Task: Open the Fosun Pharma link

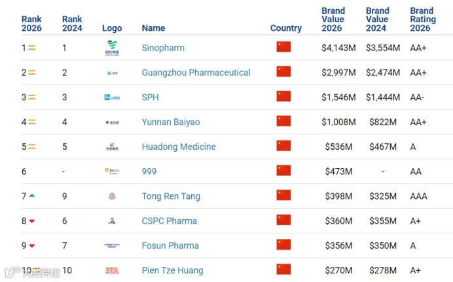Action: click(170, 245)
